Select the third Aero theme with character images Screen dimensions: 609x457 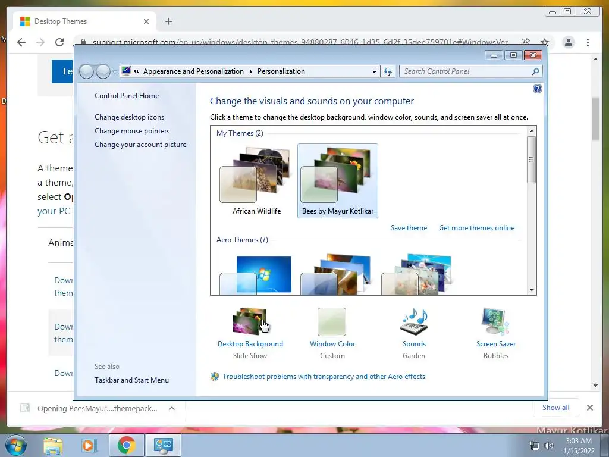(x=417, y=275)
